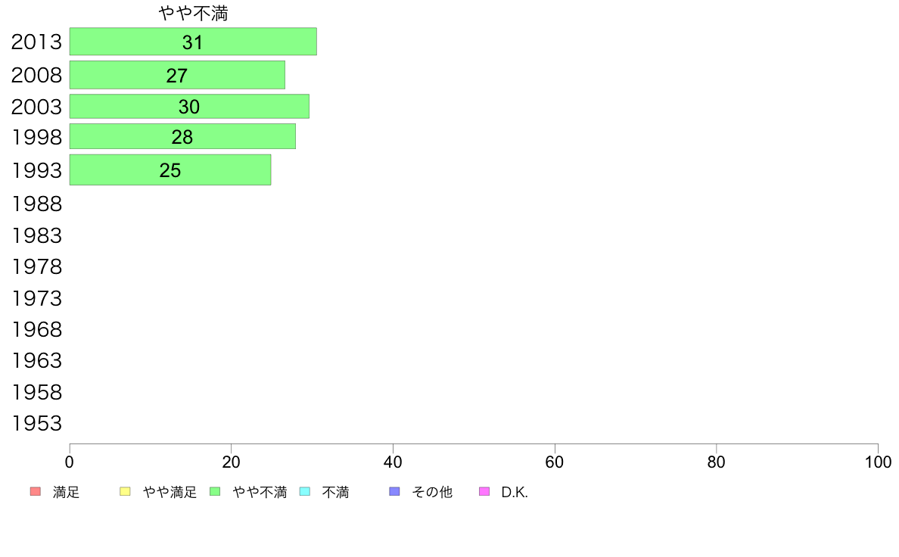Click the 1953 year label
The width and height of the screenshot is (899, 557).
point(36,423)
